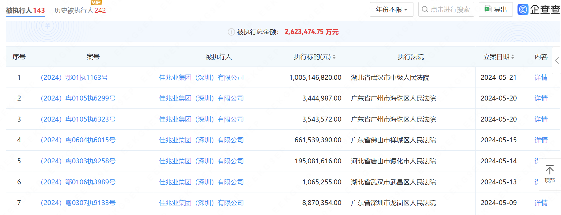
Task: Sort by 立案日期 column arrows
Action: pyautogui.click(x=513, y=57)
